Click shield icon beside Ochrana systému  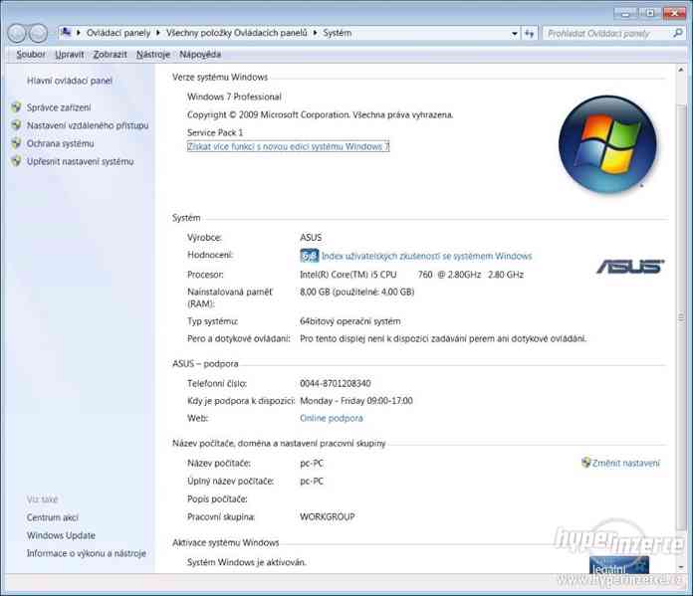(x=16, y=143)
